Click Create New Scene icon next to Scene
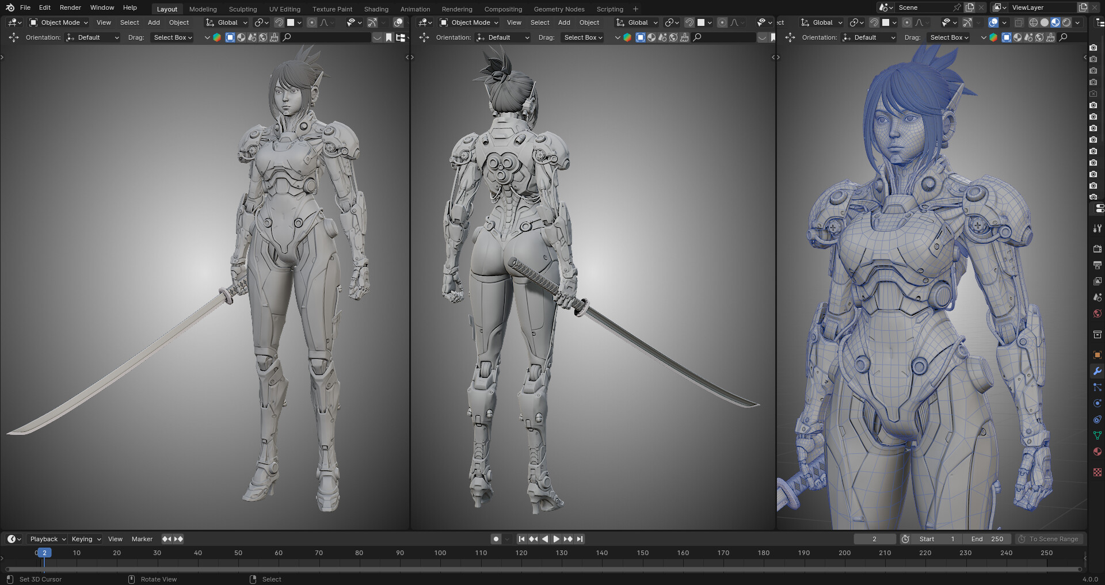 (970, 7)
